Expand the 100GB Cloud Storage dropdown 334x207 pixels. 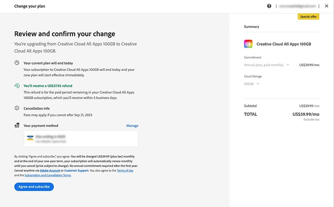[252, 84]
